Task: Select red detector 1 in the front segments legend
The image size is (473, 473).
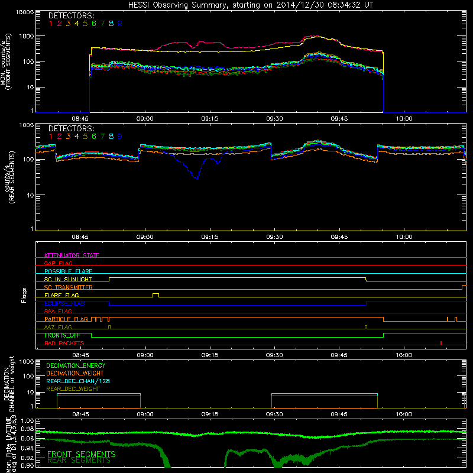Action: click(51, 24)
